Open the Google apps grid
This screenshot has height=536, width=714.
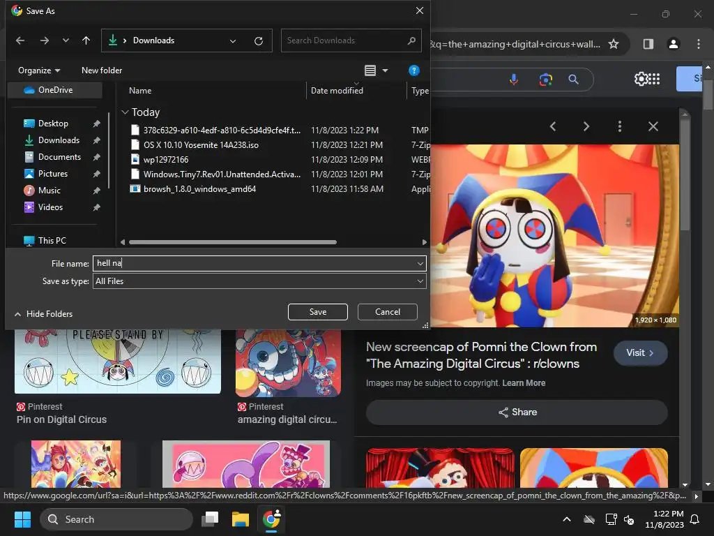654,80
